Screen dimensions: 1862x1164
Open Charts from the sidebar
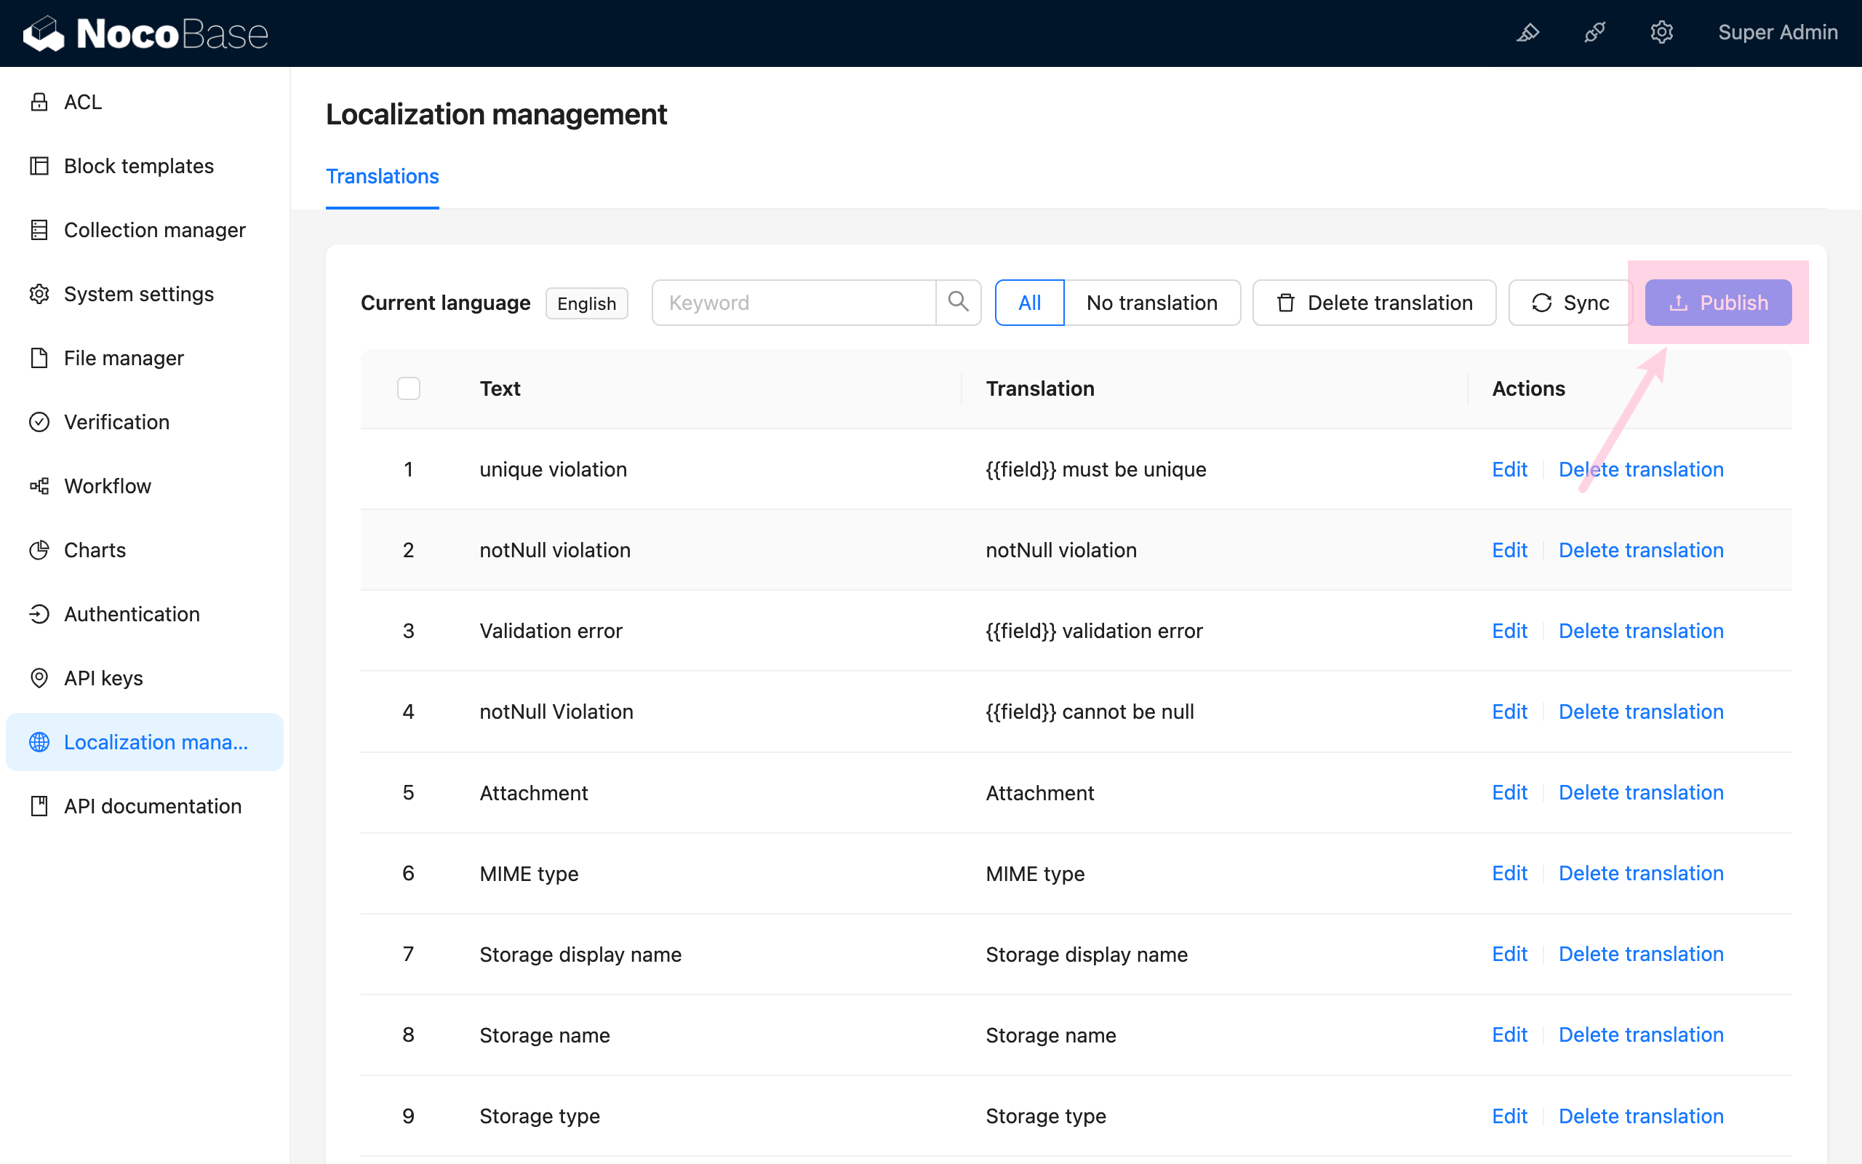point(95,550)
